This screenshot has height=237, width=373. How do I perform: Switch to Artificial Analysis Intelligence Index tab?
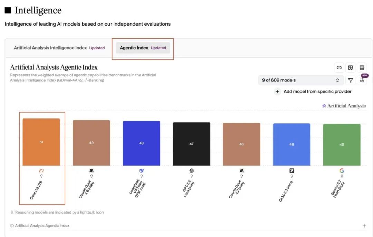click(59, 48)
